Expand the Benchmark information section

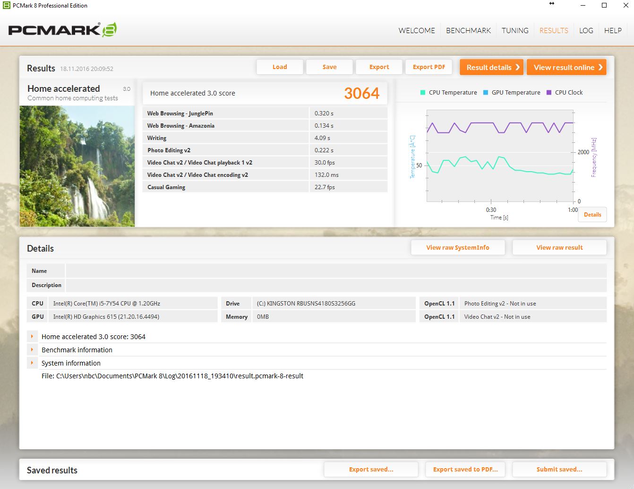(x=32, y=350)
